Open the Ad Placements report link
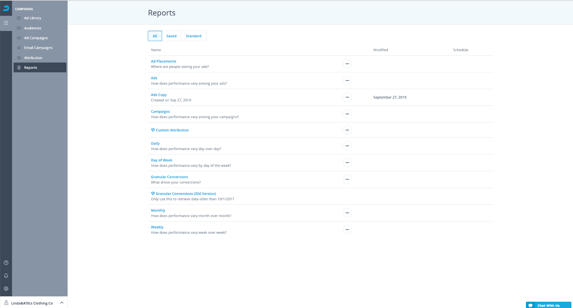 point(164,61)
